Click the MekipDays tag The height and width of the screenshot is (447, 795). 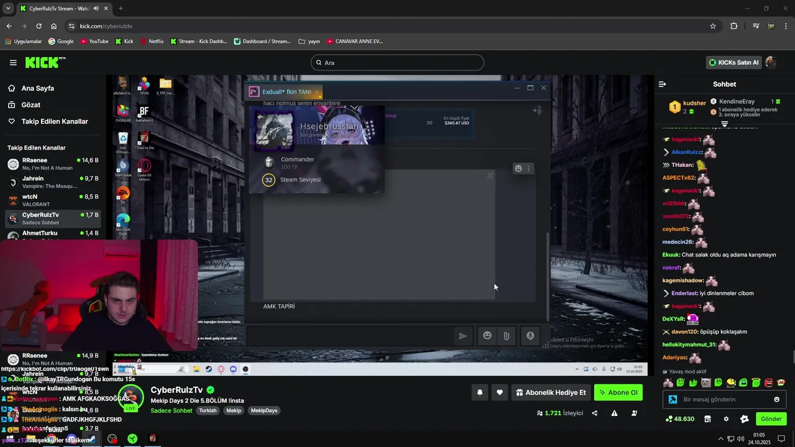pos(265,410)
